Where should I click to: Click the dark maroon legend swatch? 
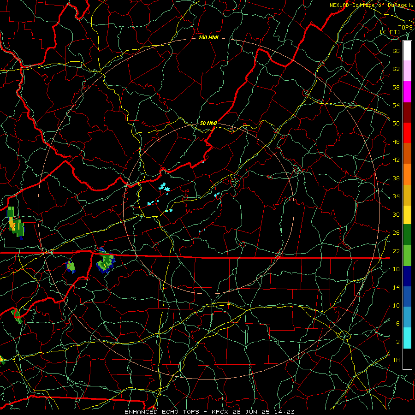coord(407,113)
